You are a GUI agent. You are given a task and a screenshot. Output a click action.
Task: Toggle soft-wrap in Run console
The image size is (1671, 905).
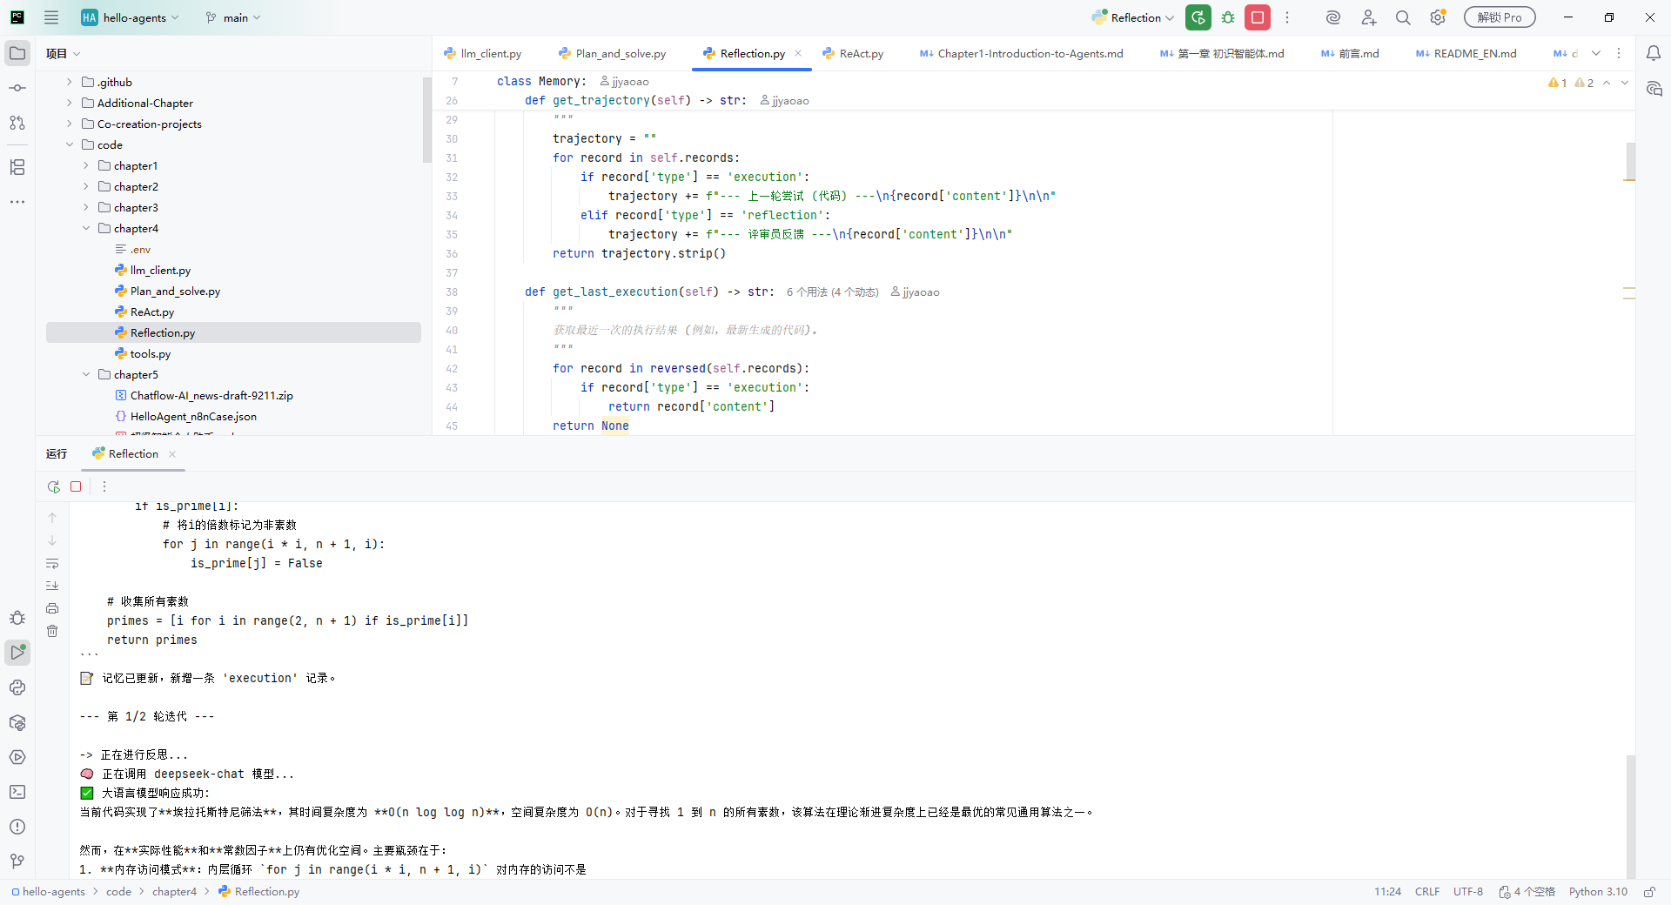pyautogui.click(x=52, y=563)
